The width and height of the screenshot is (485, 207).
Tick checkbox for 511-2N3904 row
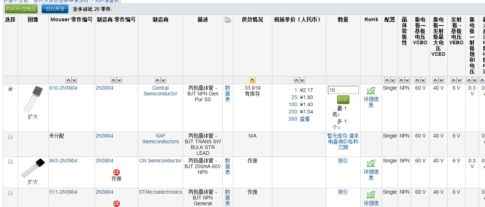point(10,193)
